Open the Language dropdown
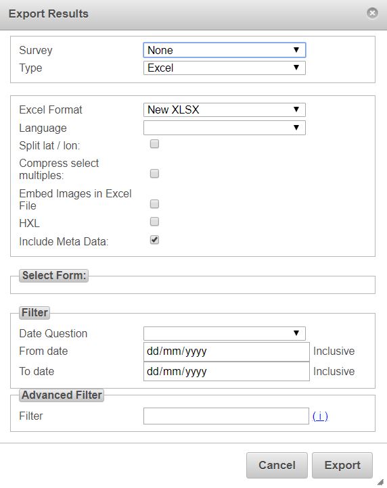The image size is (387, 488). pos(225,128)
